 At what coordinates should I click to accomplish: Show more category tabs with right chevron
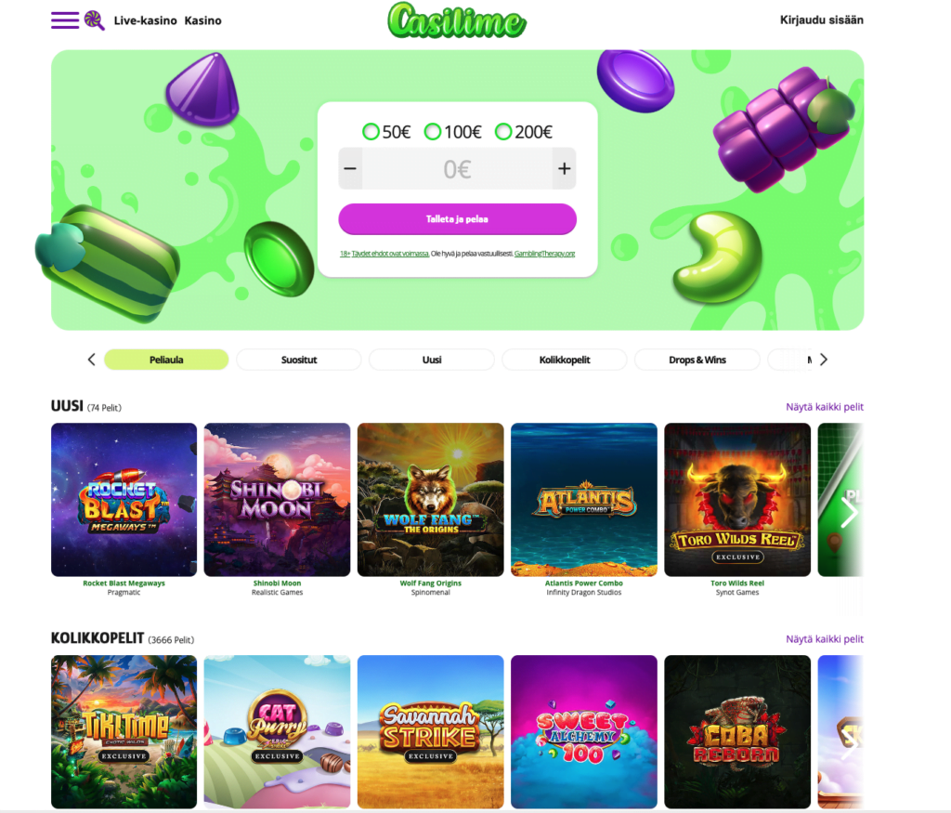tap(823, 360)
